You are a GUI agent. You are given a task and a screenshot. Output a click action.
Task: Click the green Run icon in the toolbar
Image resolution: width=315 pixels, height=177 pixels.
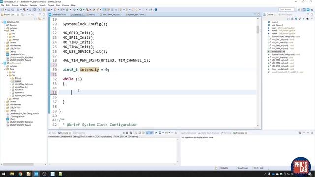tap(81, 10)
